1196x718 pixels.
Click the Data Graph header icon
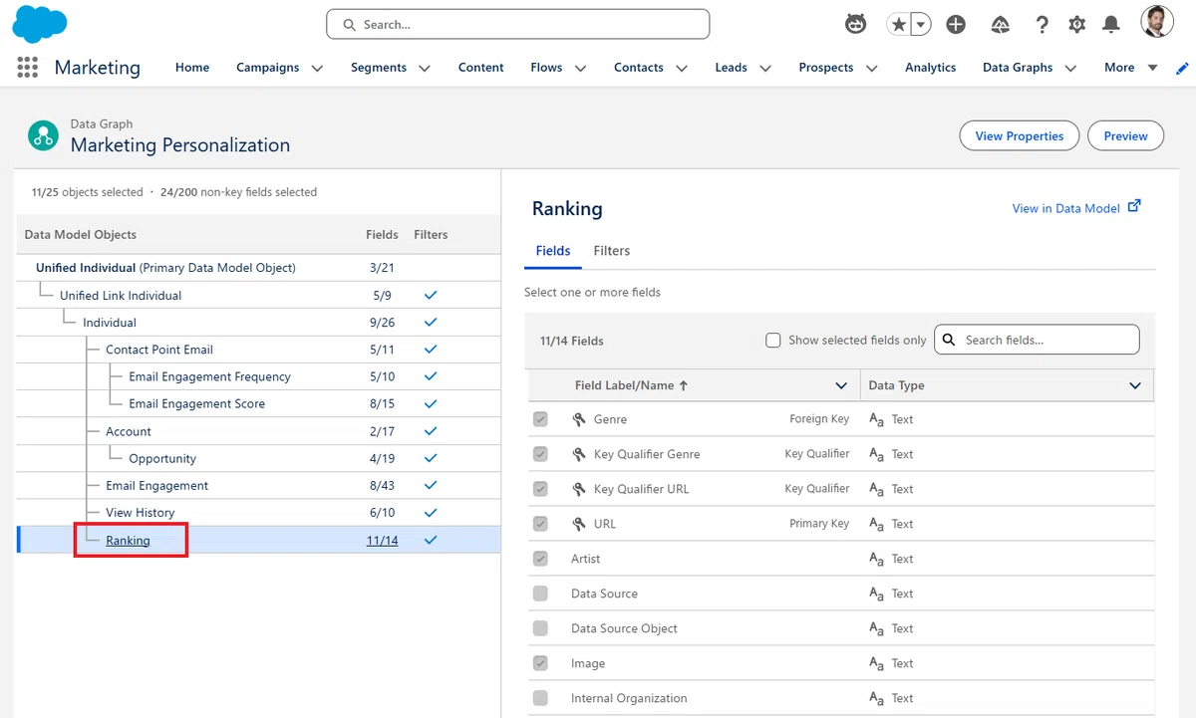point(43,135)
